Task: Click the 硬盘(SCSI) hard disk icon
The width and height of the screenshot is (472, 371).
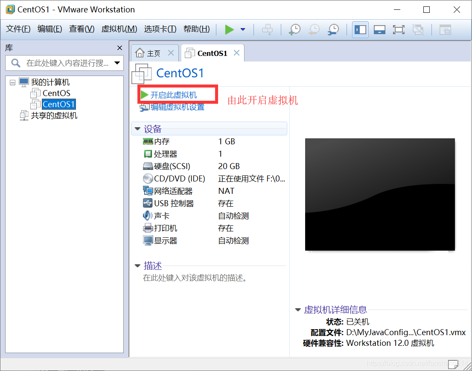Action: point(148,166)
